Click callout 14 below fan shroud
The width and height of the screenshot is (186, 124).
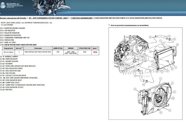(x=161, y=113)
